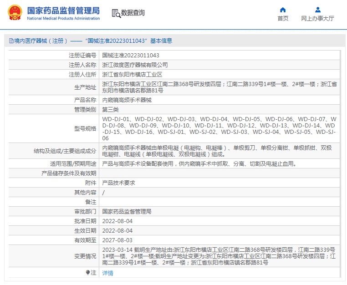Viewport: 347px width, 285px height.
Task: Select the 数据查询 heading text
Action: (x=133, y=13)
